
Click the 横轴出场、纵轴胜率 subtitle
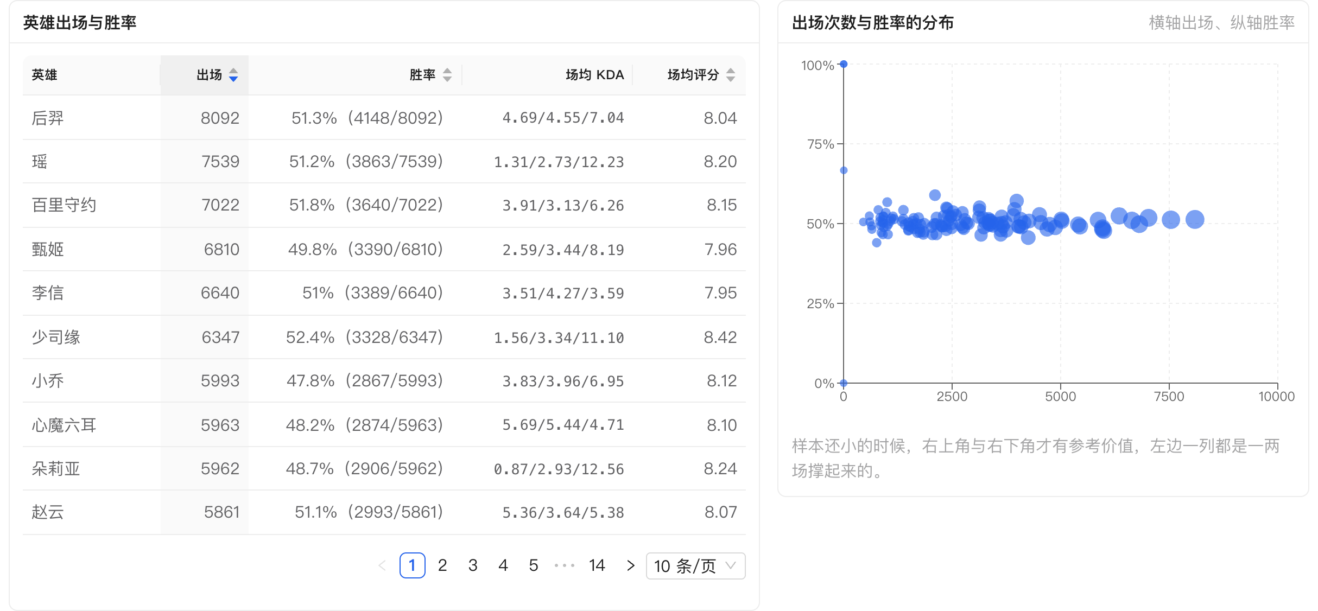pyautogui.click(x=1221, y=23)
